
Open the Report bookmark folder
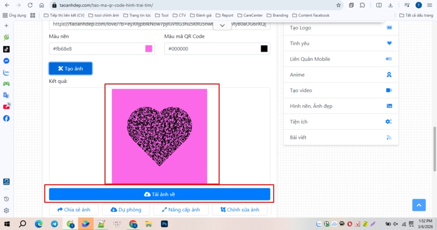tap(225, 15)
